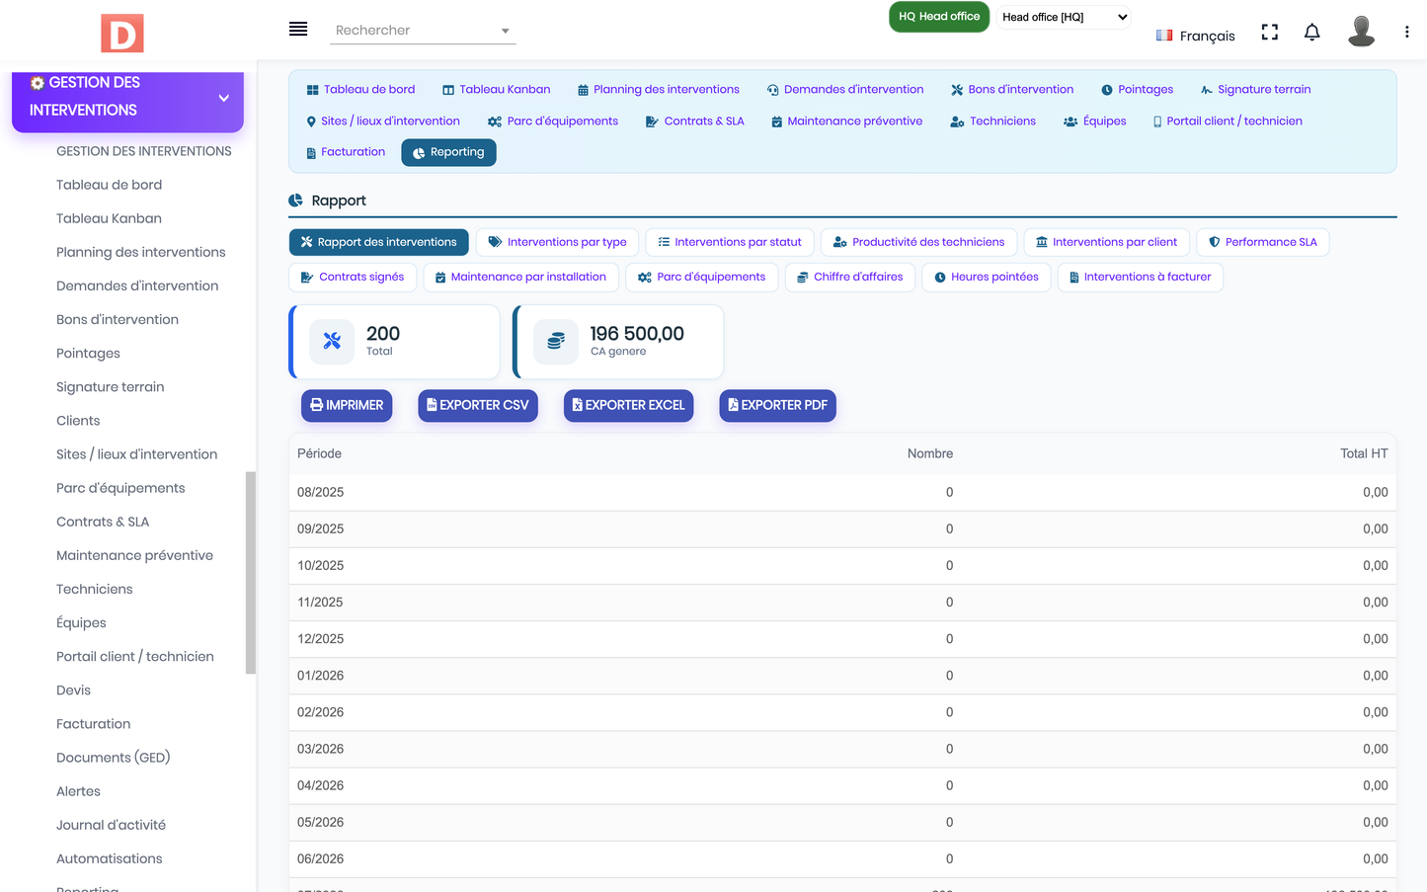Click Exporter CSV button
The height and width of the screenshot is (892, 1427).
tap(478, 406)
